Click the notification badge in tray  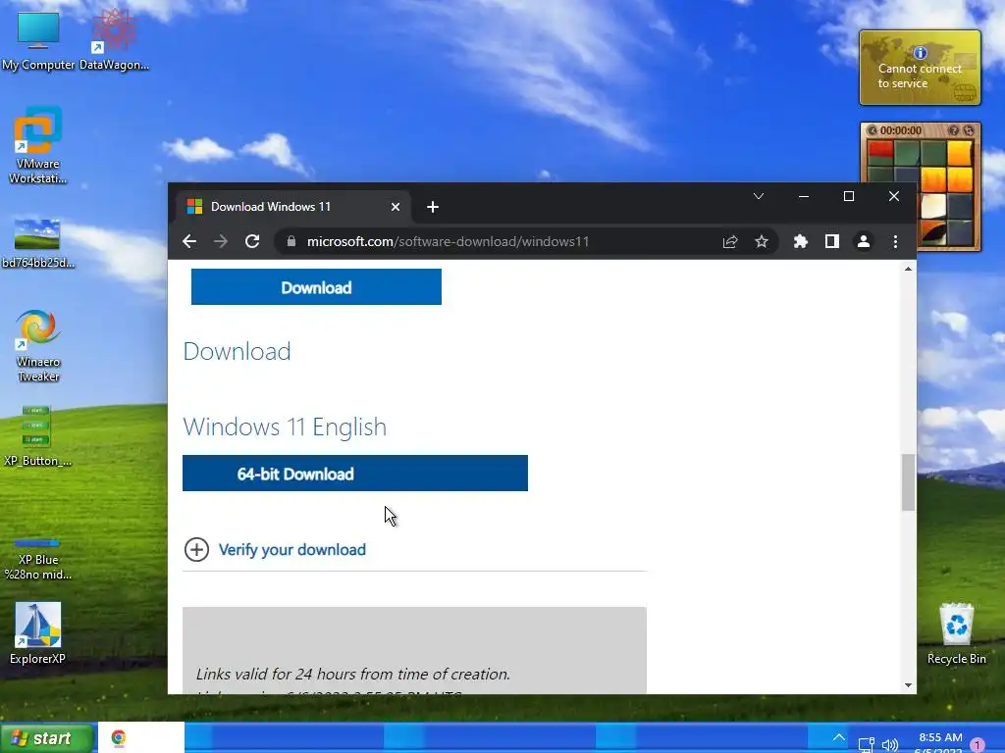[978, 745]
